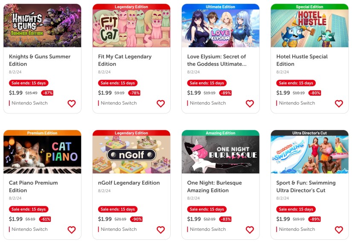Image resolution: width=352 pixels, height=244 pixels.
Task: Add Cat Piano Premium Edition to wishlist
Action: (x=72, y=230)
